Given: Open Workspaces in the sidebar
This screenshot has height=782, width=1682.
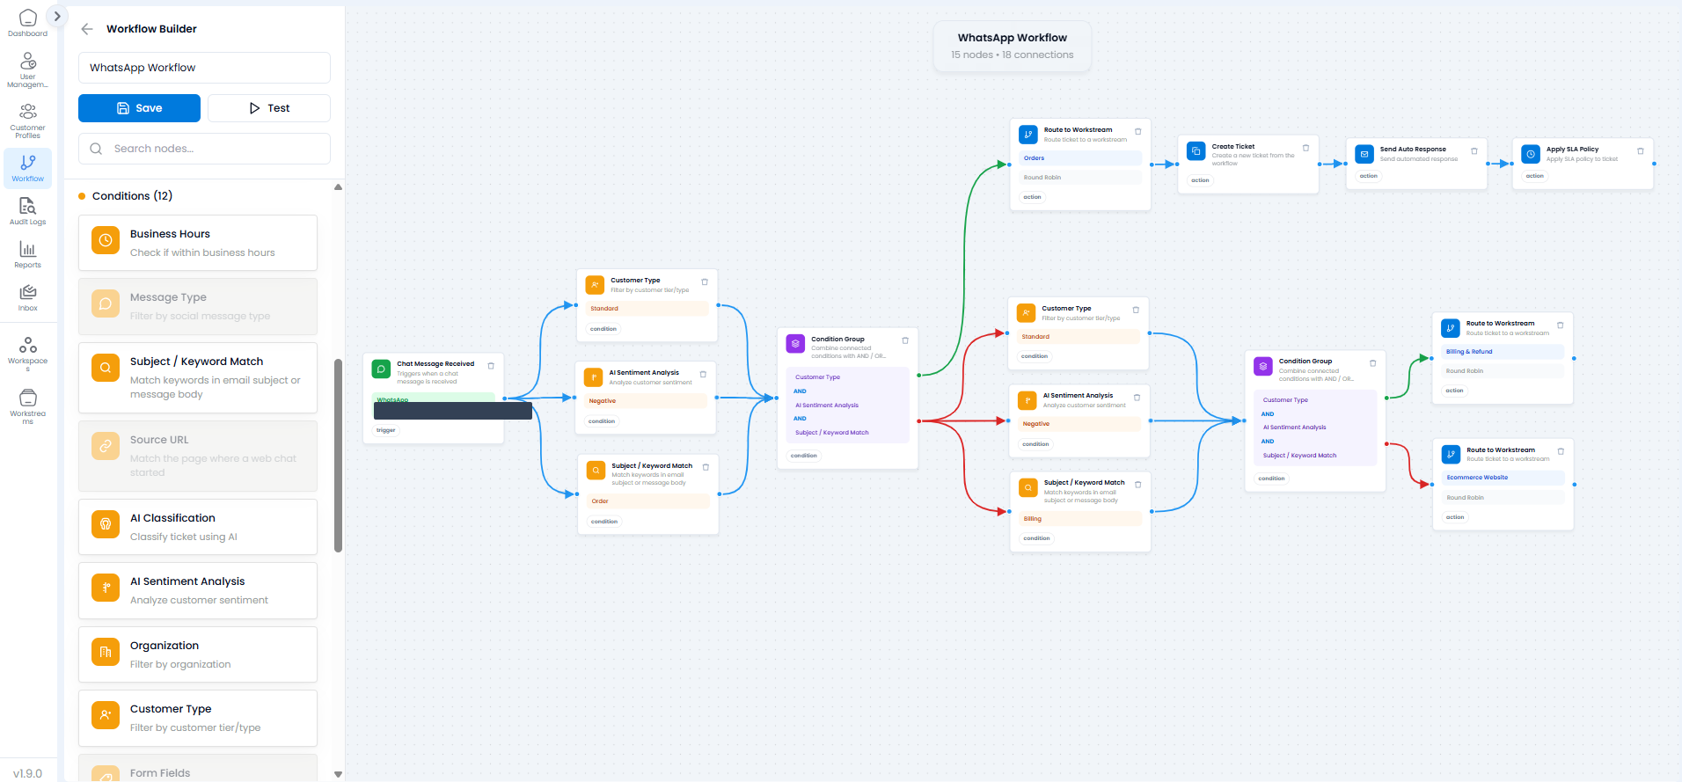Looking at the screenshot, I should pyautogui.click(x=28, y=353).
